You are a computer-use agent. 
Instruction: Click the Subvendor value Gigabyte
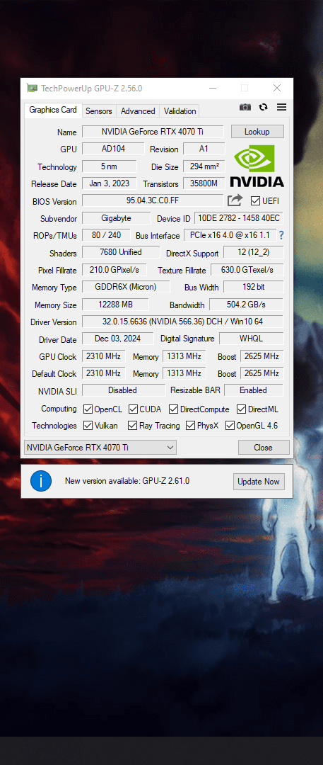pyautogui.click(x=117, y=217)
